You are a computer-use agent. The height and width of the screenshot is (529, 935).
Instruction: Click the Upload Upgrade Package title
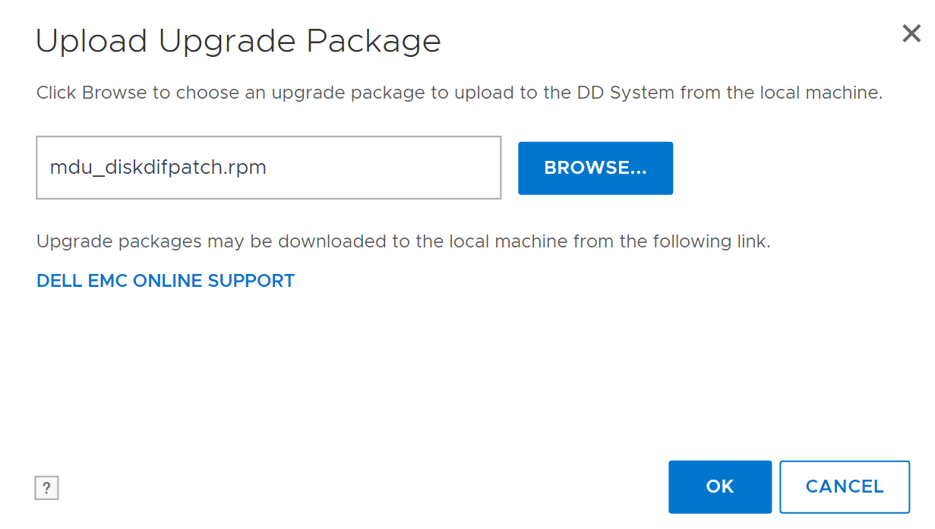tap(238, 40)
